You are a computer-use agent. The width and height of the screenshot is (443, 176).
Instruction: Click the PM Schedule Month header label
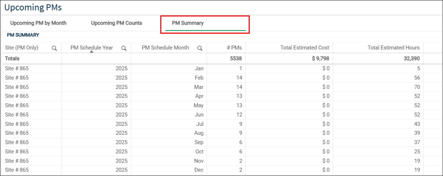coord(165,48)
